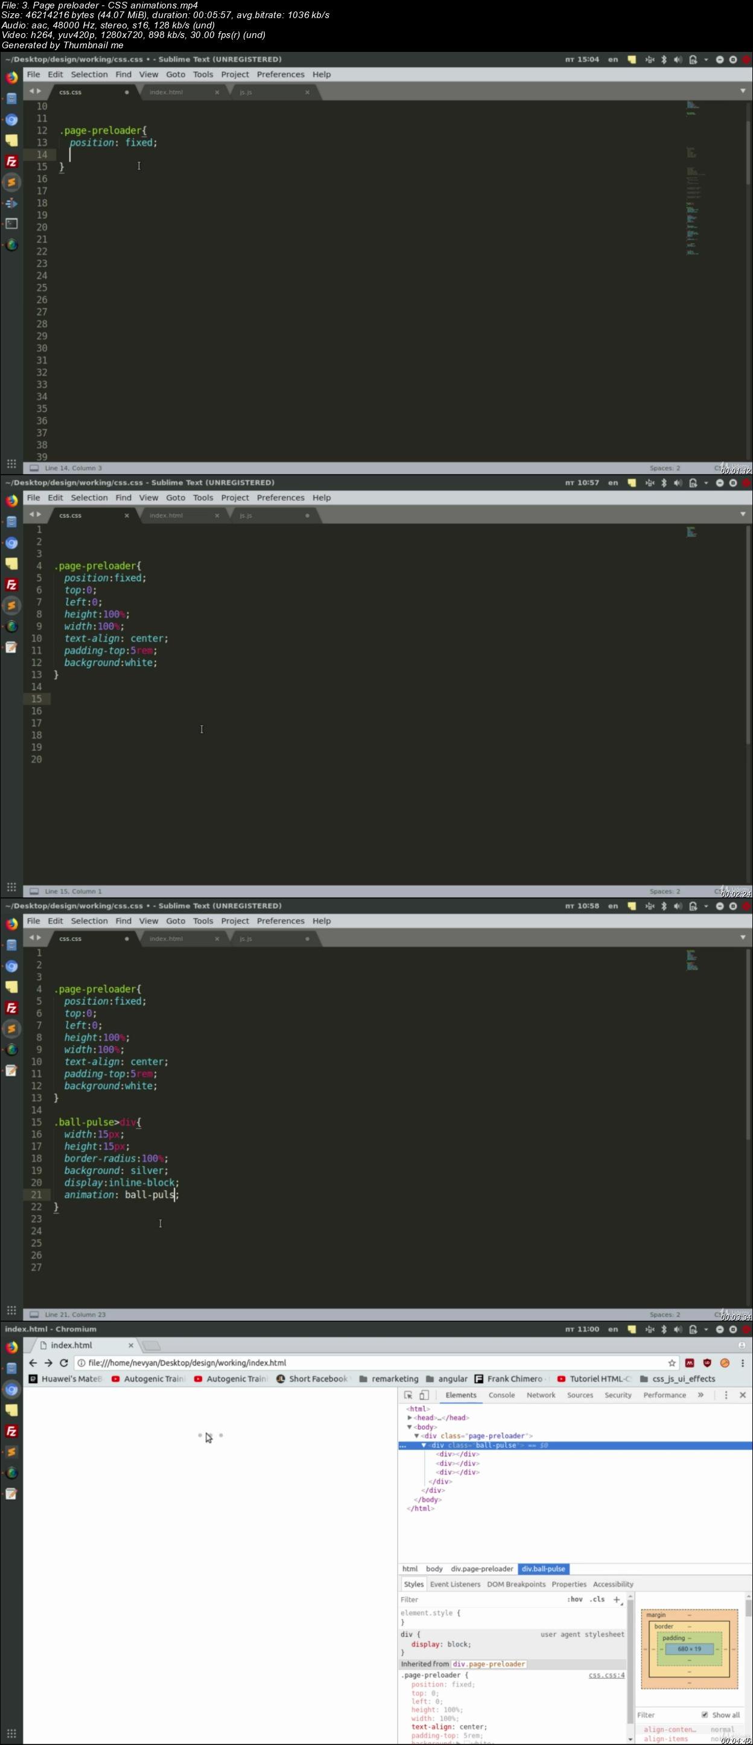Click the previous-tab arrow in the 15:04 Sublime frame
Screen dimensions: 753x1745
tap(31, 91)
